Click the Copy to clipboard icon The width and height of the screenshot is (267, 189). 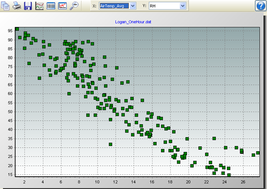coord(5,6)
